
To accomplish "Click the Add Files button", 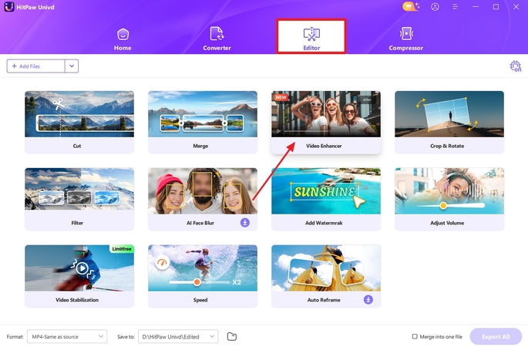I will pos(35,66).
